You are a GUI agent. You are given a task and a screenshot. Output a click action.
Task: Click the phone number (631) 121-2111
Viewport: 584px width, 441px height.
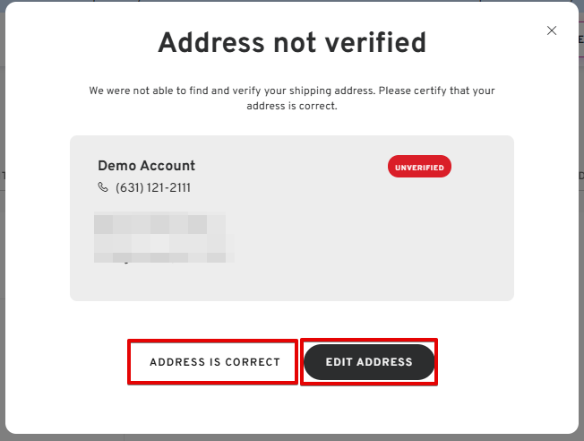click(x=152, y=188)
